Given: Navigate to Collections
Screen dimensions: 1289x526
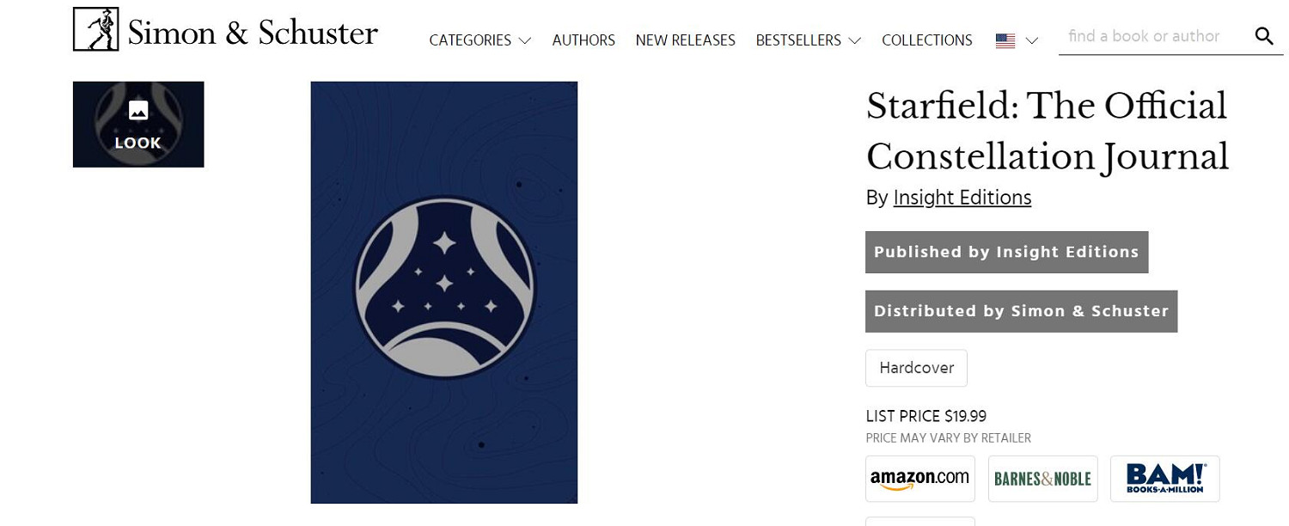Looking at the screenshot, I should pyautogui.click(x=926, y=40).
